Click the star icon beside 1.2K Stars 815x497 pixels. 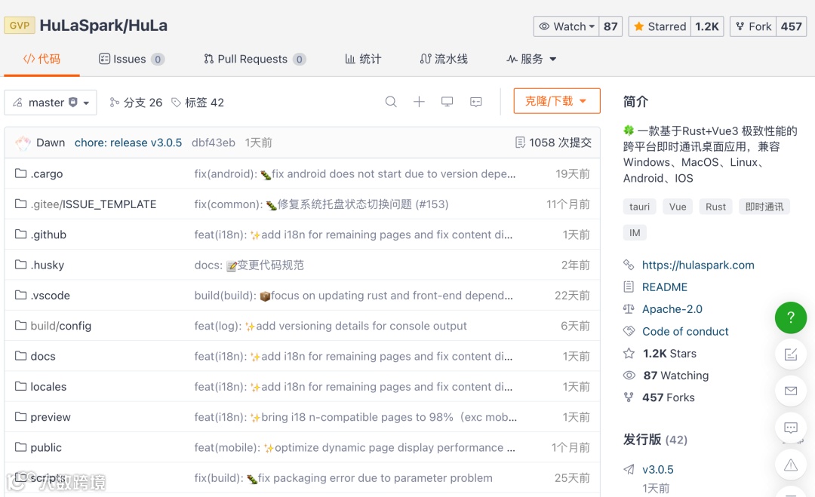click(629, 353)
